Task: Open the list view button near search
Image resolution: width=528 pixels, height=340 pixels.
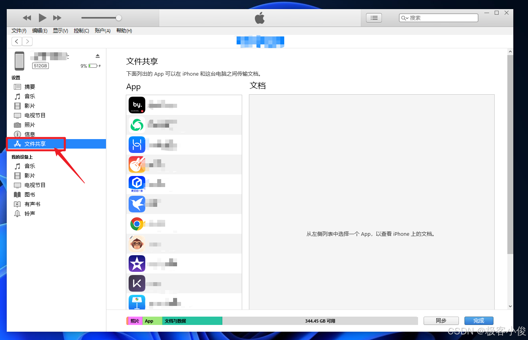Action: click(374, 17)
